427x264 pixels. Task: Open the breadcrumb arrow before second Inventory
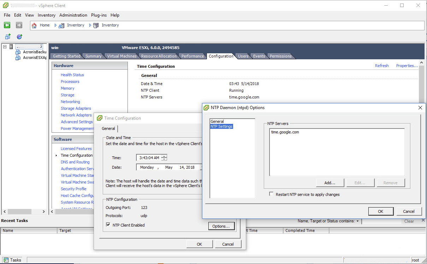click(90, 25)
